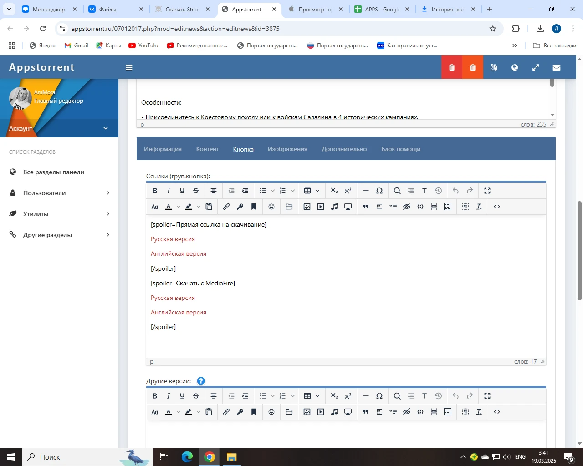Open text color dropdown arrow in Ссылки editor
Image resolution: width=583 pixels, height=466 pixels.
click(x=179, y=207)
